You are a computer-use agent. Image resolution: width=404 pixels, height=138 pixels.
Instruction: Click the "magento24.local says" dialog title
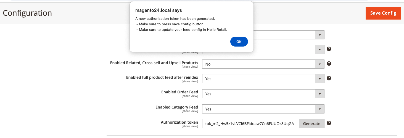click(x=159, y=10)
